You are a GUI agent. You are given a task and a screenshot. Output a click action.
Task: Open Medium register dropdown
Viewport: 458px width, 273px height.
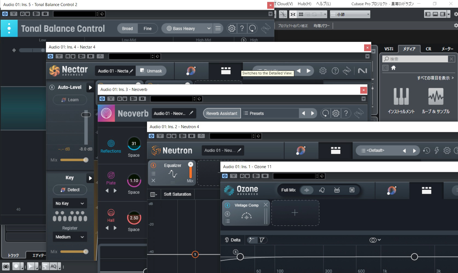(70, 237)
